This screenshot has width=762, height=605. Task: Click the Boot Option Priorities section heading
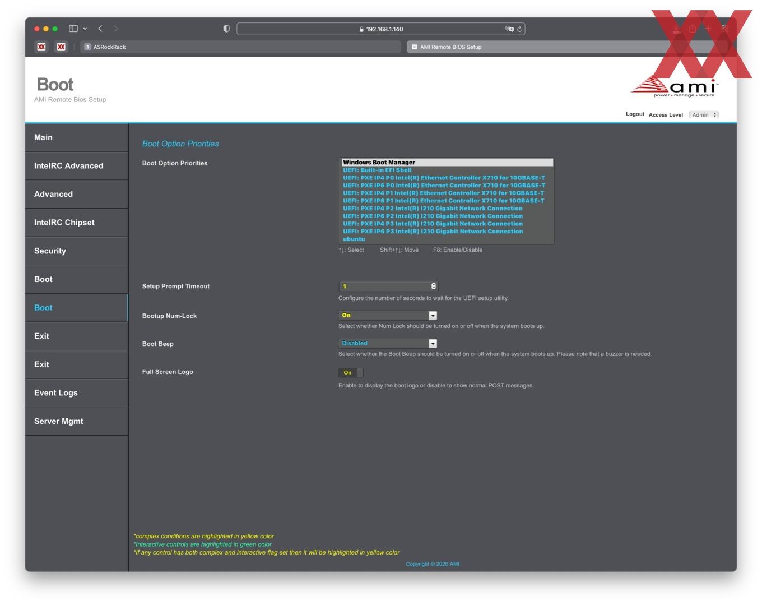click(180, 144)
